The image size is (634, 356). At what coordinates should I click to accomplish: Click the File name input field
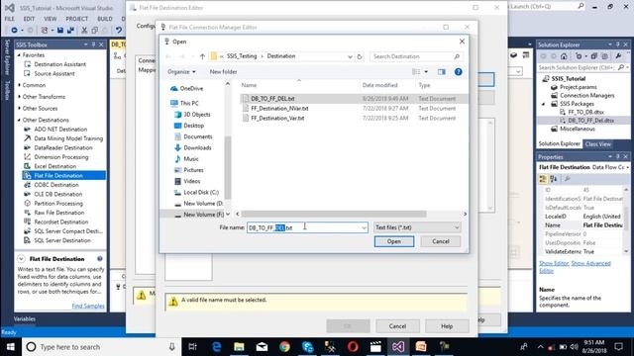pos(303,227)
